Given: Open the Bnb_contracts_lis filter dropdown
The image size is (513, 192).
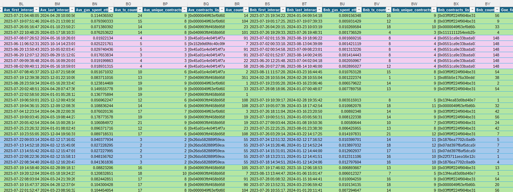Looking at the screenshot, I should (472, 9).
